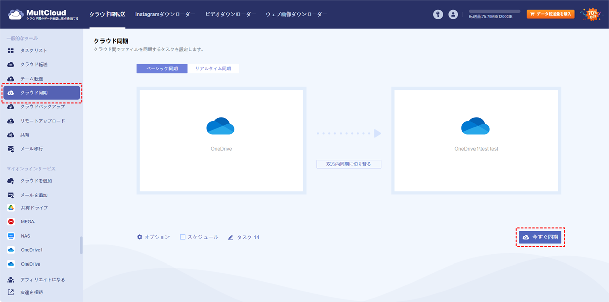Open タスクリスト in the sidebar
The image size is (609, 302).
[x=34, y=51]
